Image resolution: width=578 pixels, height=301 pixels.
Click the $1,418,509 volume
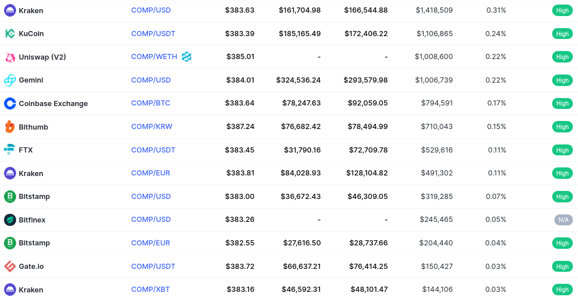(435, 10)
